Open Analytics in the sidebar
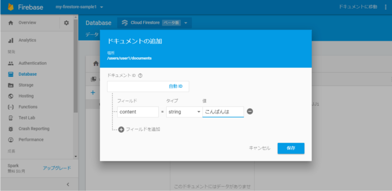Viewport: 392px width, 191px height. (x=27, y=40)
